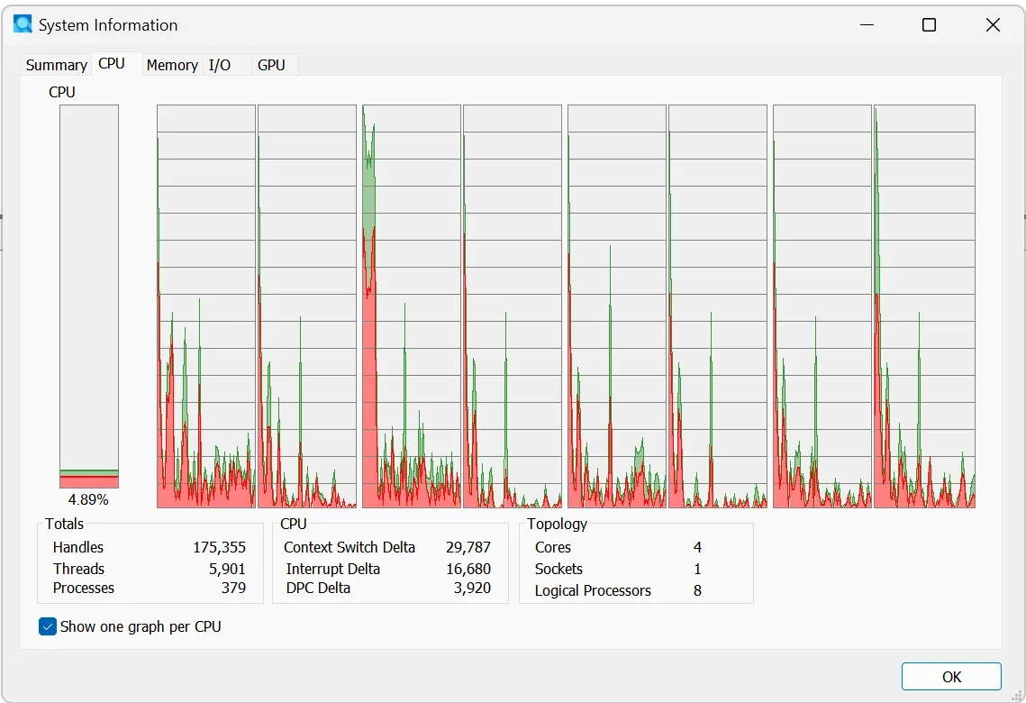Click the fifth logical processor graph
The height and width of the screenshot is (703, 1026).
pyautogui.click(x=617, y=306)
